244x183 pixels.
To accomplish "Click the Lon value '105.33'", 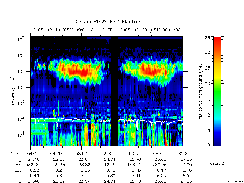I will 58,165.
